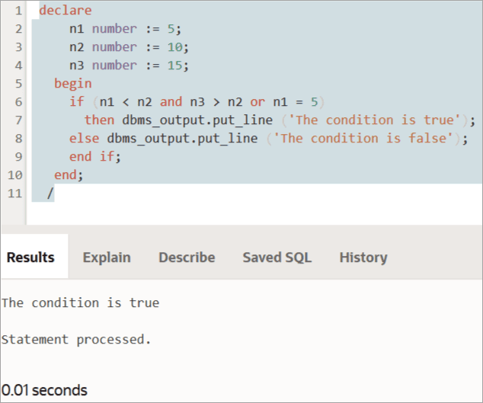The height and width of the screenshot is (403, 483).
Task: Click 'end;' on line 10
Action: click(69, 174)
